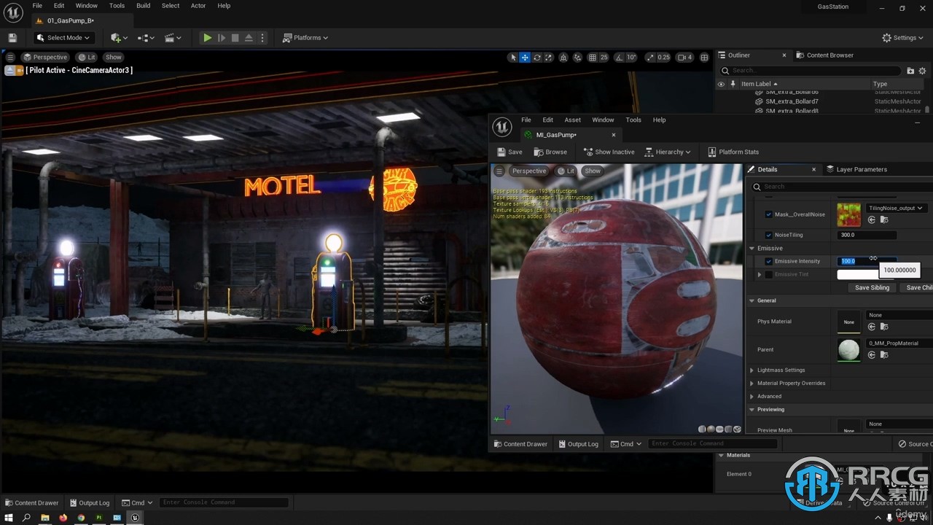Save the current level with the floppy disk icon
The height and width of the screenshot is (525, 933).
pos(12,38)
